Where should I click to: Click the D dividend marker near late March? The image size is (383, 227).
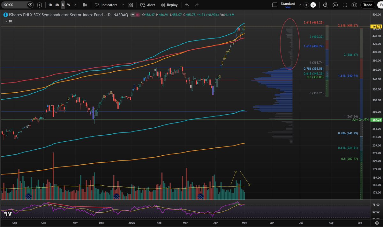pyautogui.click(x=201, y=196)
